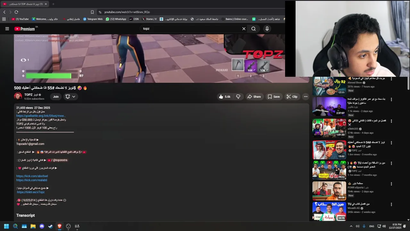Show hidden system tray icons chevron

351,226
